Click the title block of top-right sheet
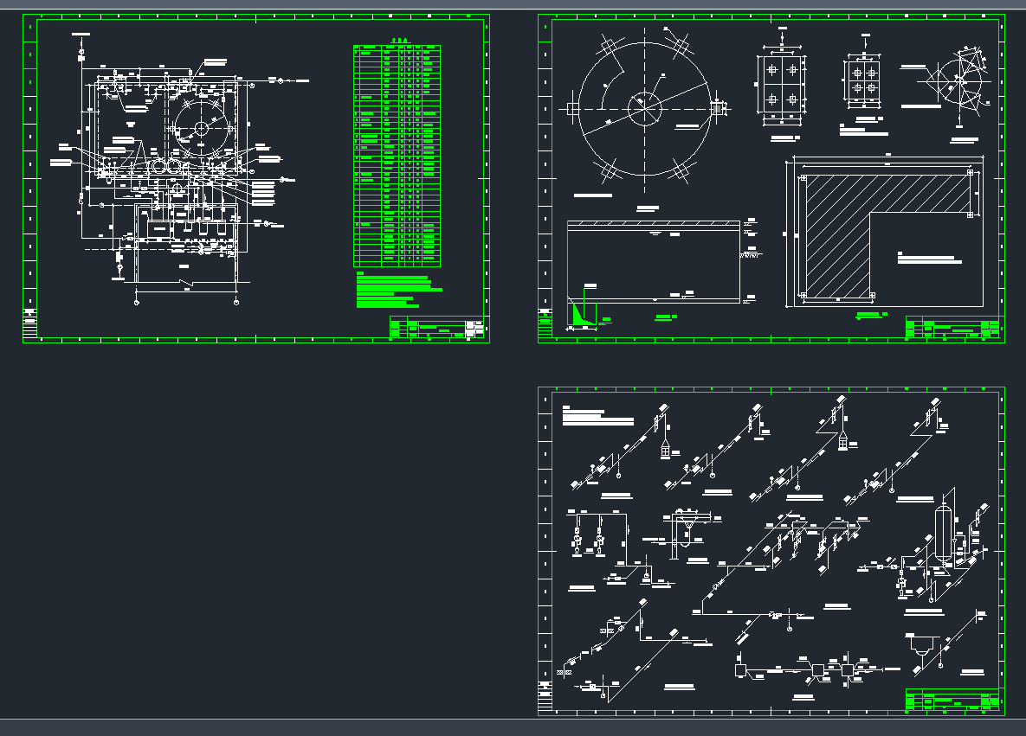This screenshot has height=736, width=1026. [x=953, y=329]
